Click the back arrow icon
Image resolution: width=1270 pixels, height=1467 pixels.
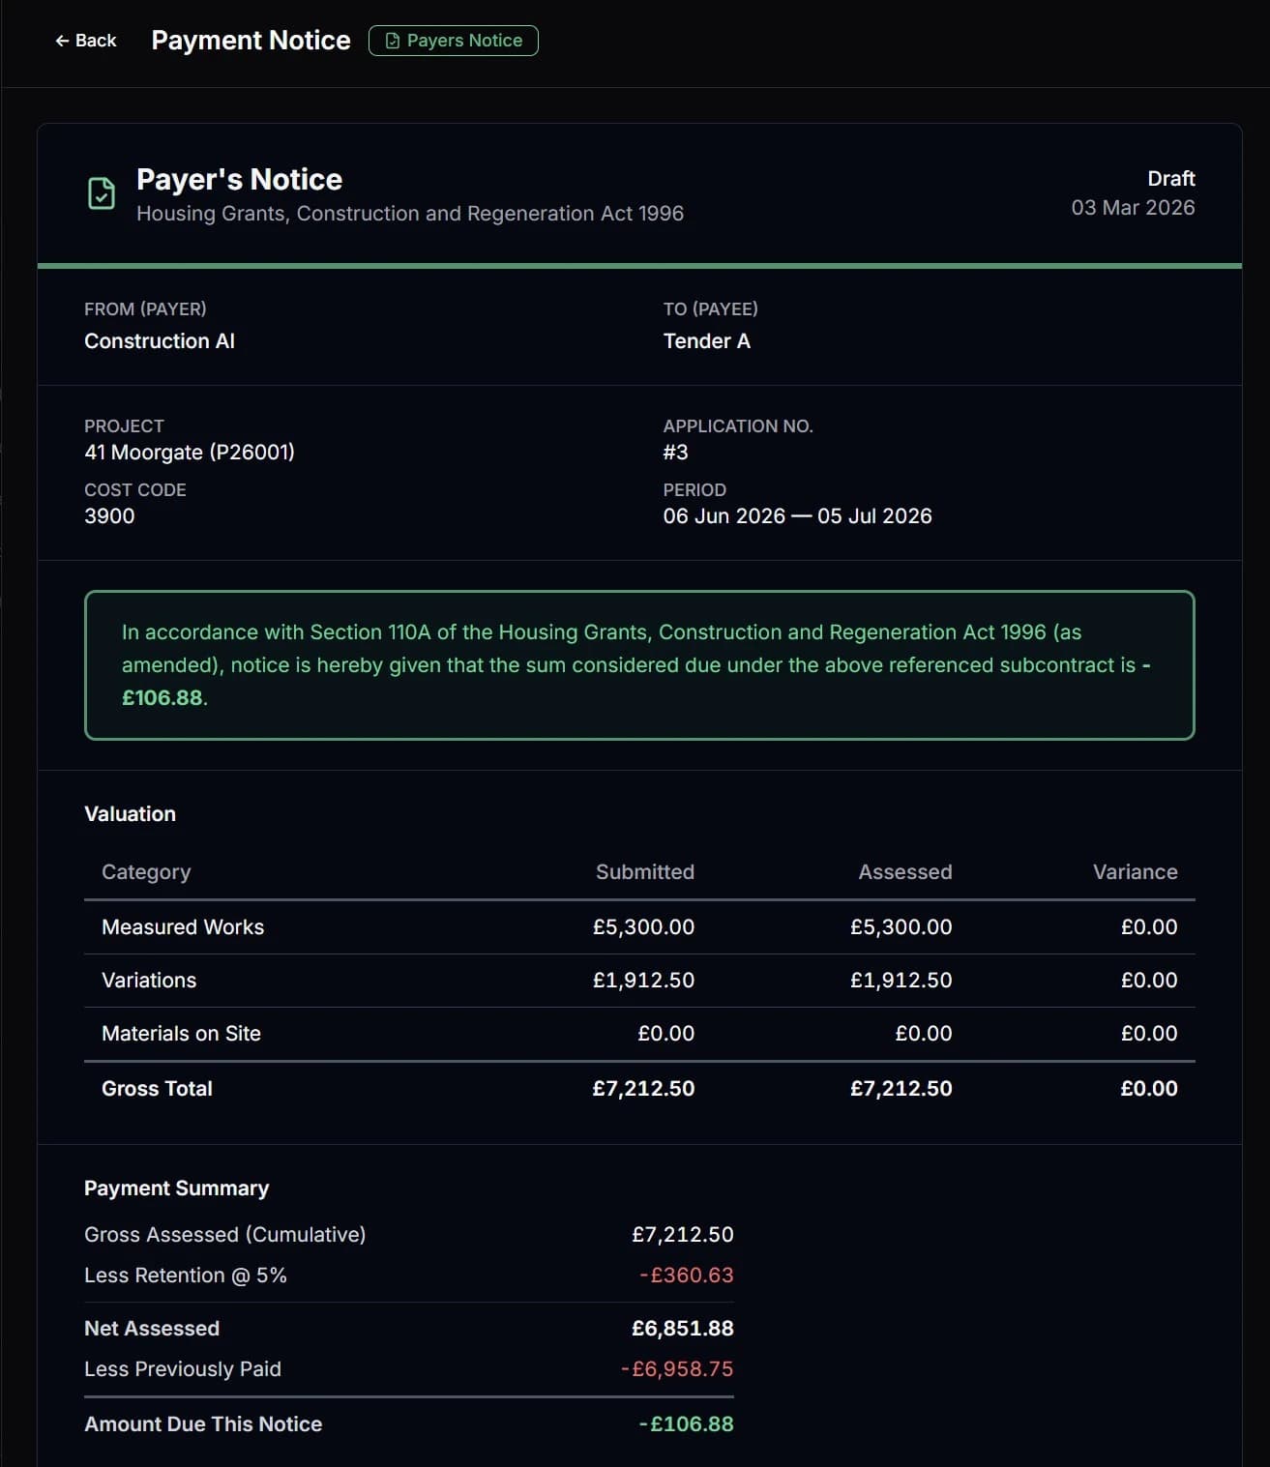[61, 40]
